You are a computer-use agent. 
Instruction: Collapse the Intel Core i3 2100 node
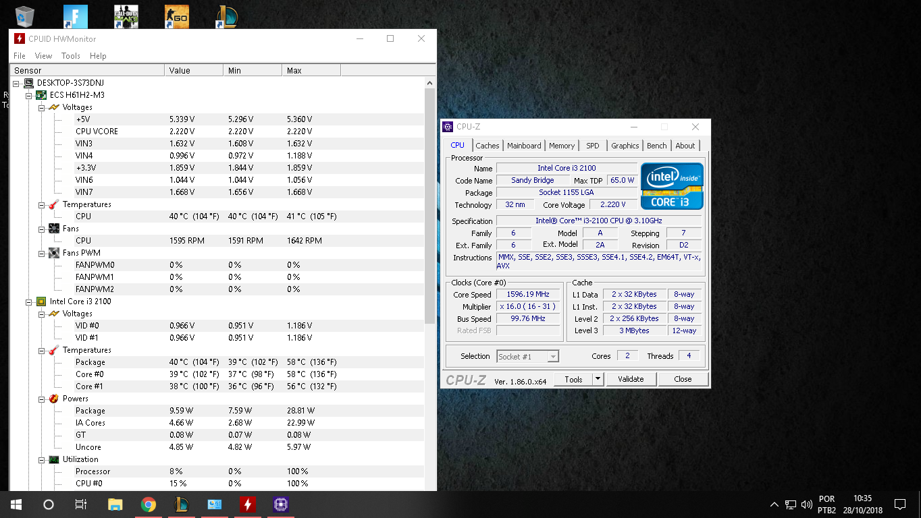[x=28, y=301]
